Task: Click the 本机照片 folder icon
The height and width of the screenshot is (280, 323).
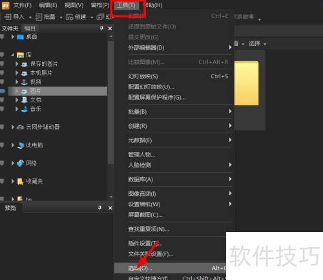Action: (25, 73)
